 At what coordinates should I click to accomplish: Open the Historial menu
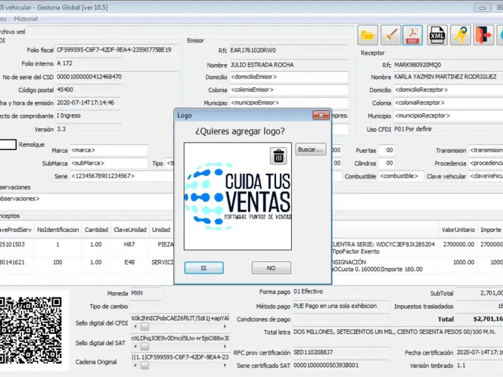pos(26,19)
